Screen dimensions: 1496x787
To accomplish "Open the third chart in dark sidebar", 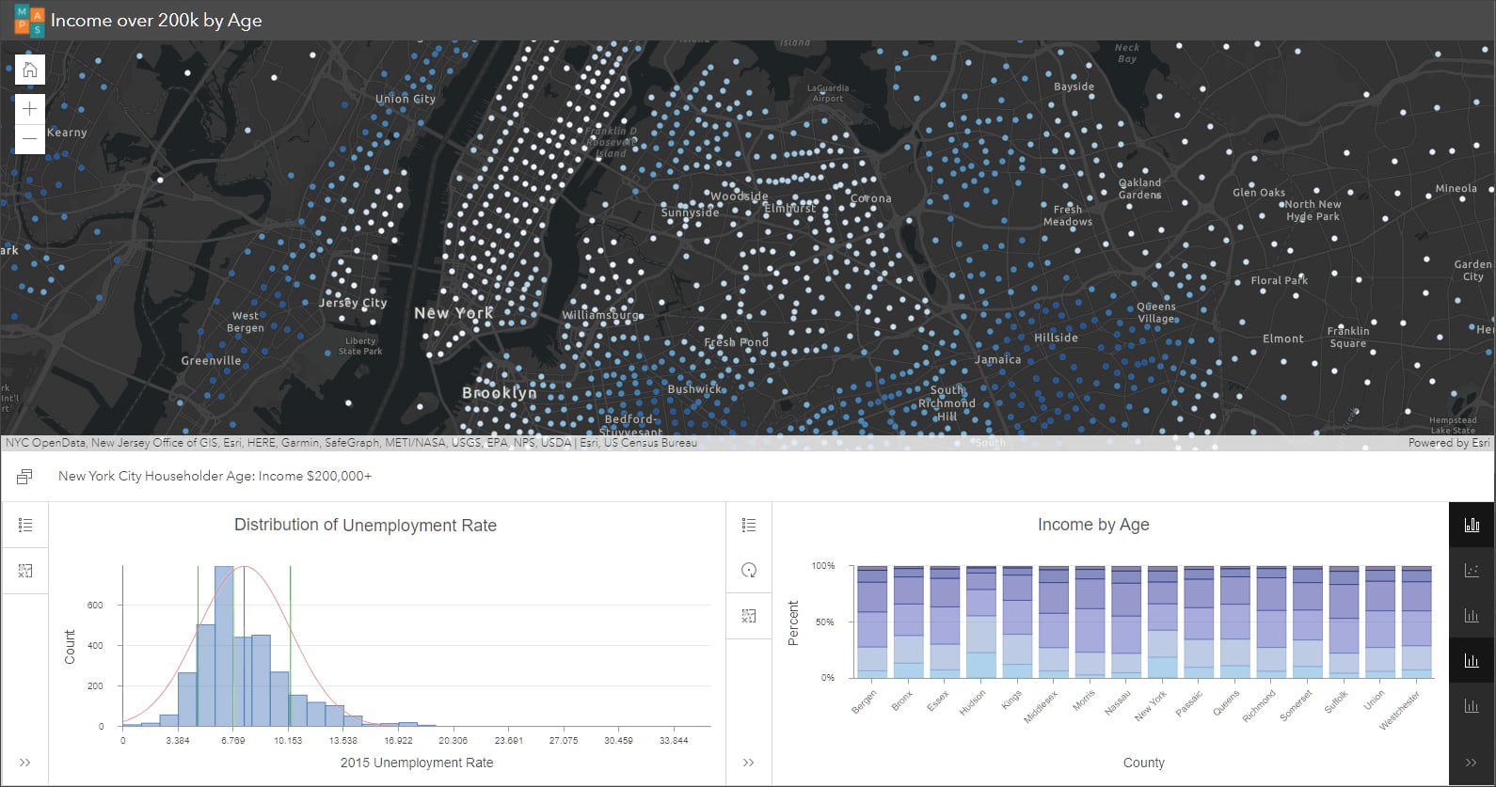I will coord(1472,616).
